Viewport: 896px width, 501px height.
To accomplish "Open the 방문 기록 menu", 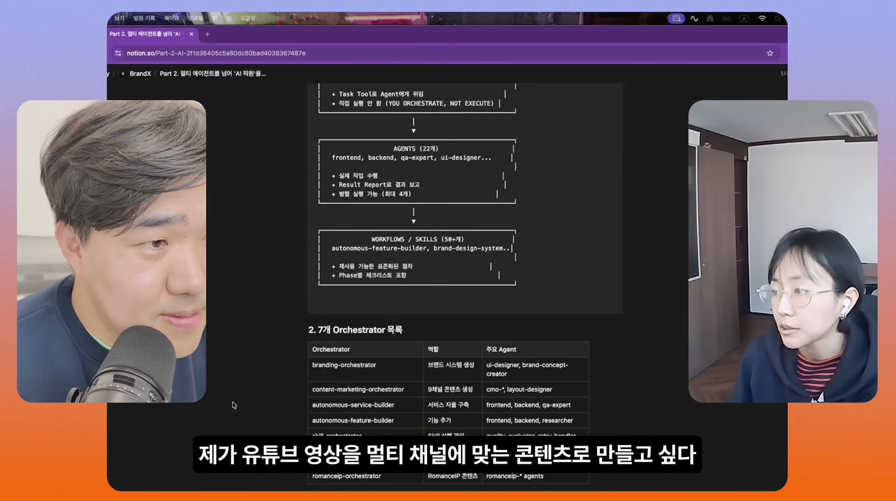I will tap(145, 18).
